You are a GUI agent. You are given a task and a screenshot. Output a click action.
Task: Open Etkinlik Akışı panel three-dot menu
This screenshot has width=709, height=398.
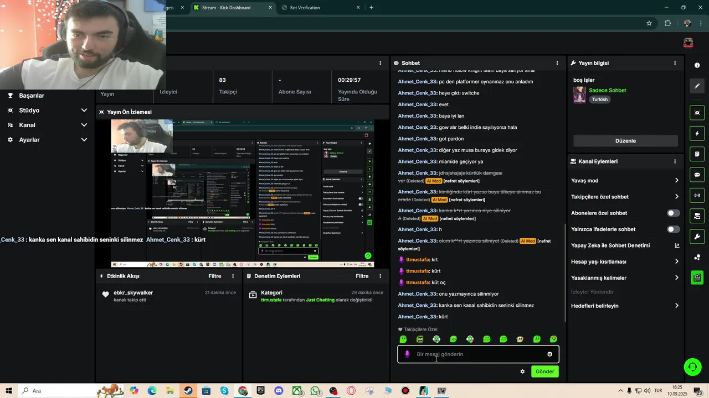[x=233, y=276]
